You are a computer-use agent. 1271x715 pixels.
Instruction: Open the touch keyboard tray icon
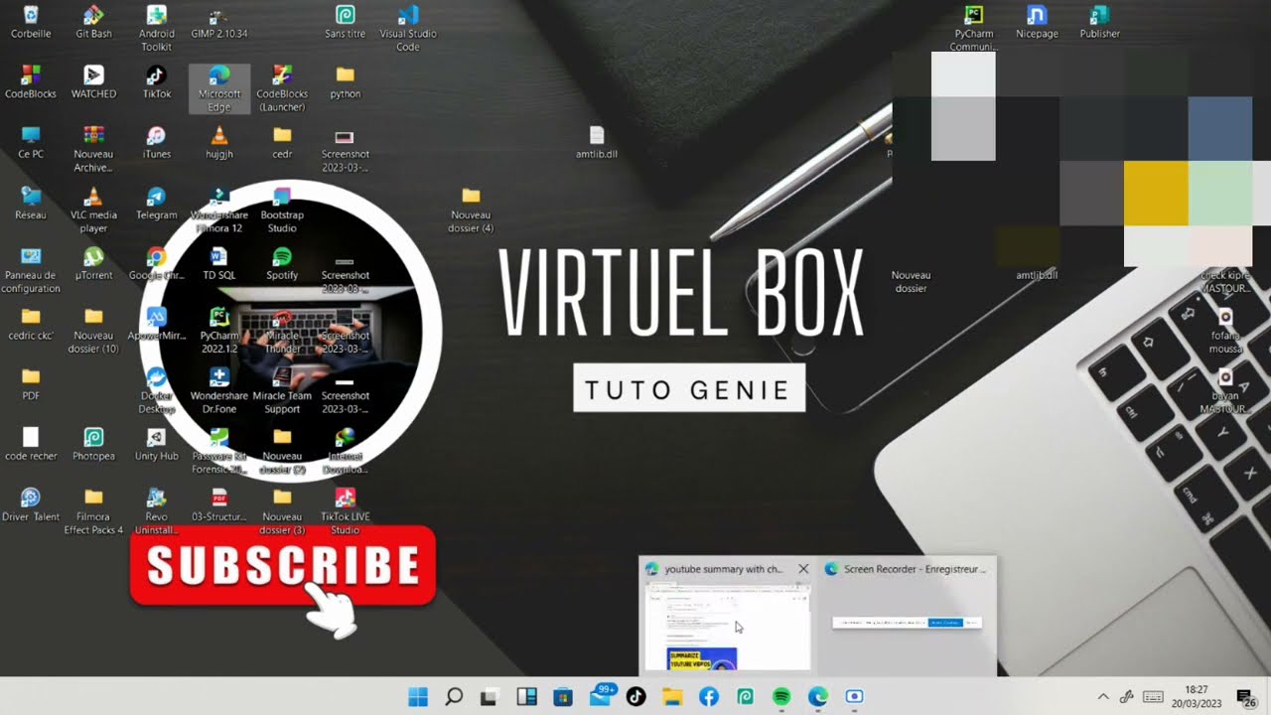pyautogui.click(x=1153, y=697)
